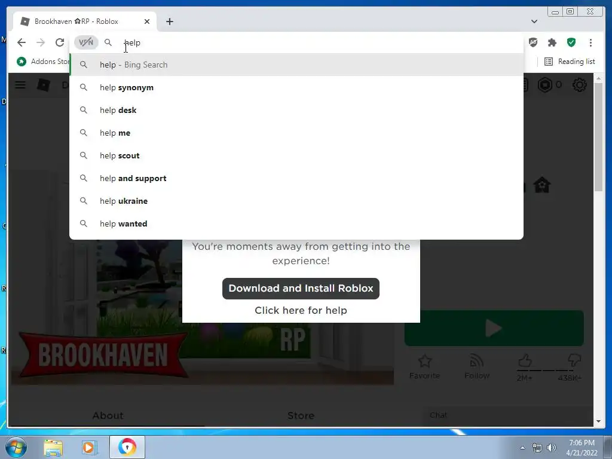Click the scrollbar down arrow
Viewport: 612px width, 459px height.
599,421
